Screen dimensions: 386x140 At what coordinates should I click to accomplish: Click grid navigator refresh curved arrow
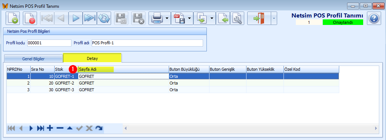click(99, 128)
